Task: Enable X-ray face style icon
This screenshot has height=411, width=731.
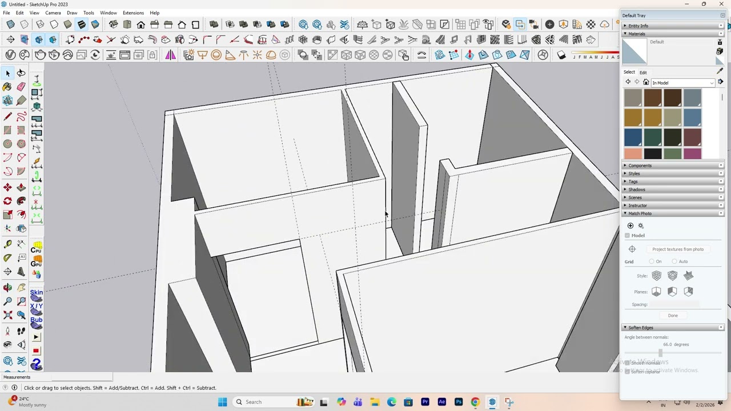Action: 11,24
